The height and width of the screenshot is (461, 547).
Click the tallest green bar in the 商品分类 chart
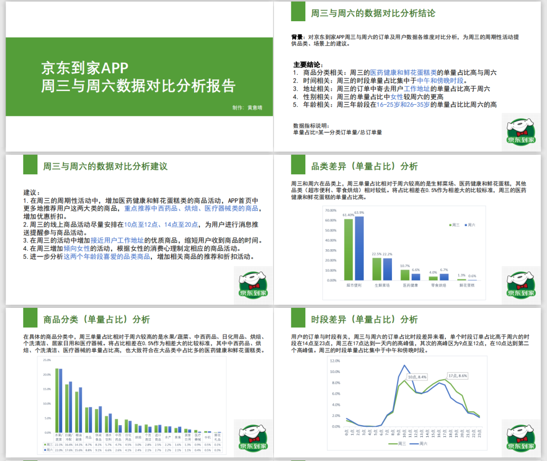(x=57, y=400)
